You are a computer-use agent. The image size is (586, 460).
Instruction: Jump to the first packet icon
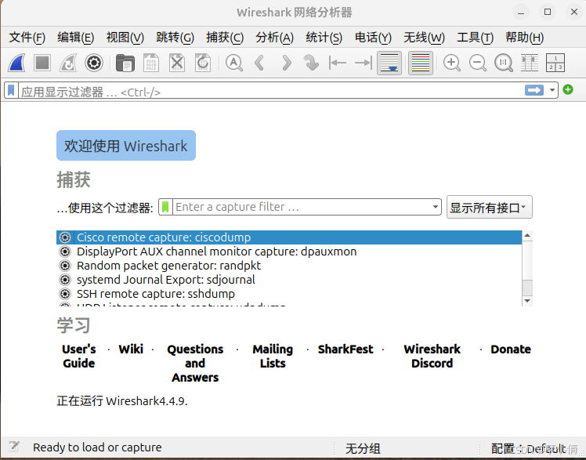pyautogui.click(x=338, y=63)
